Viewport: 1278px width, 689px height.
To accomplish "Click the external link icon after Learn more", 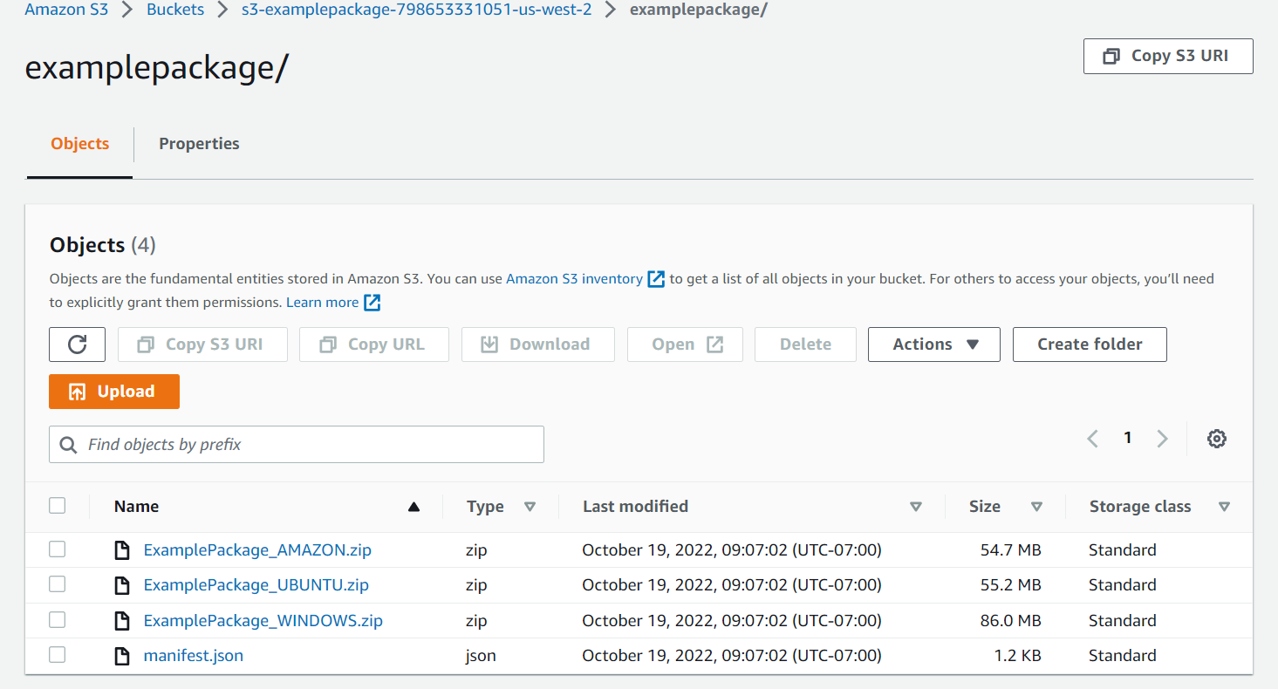I will click(372, 302).
